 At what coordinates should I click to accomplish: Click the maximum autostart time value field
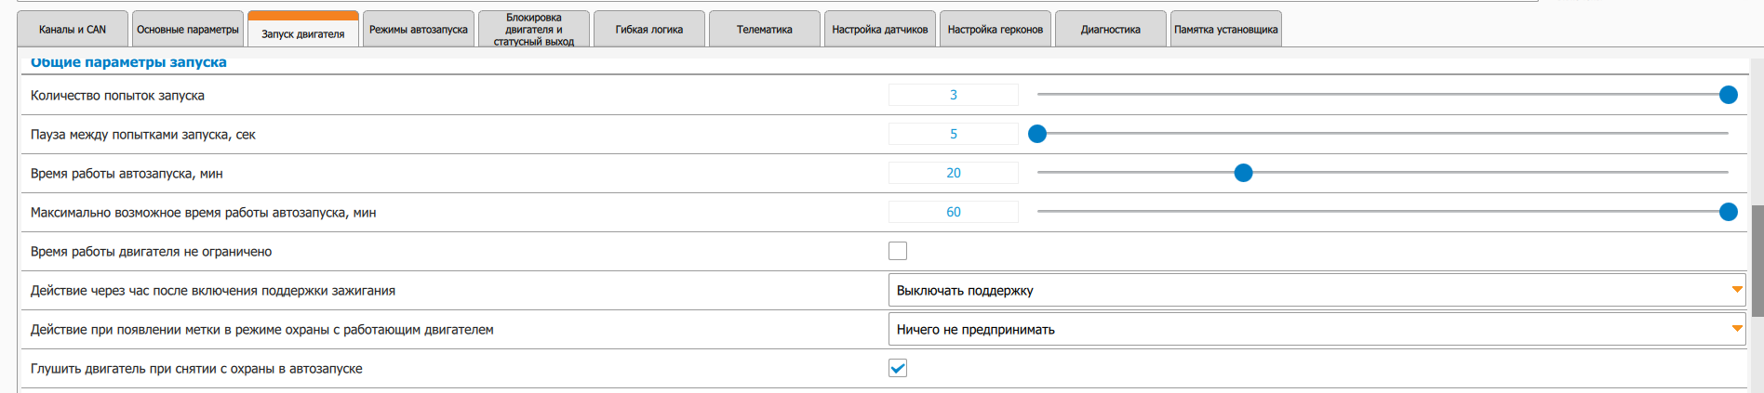[x=954, y=212]
